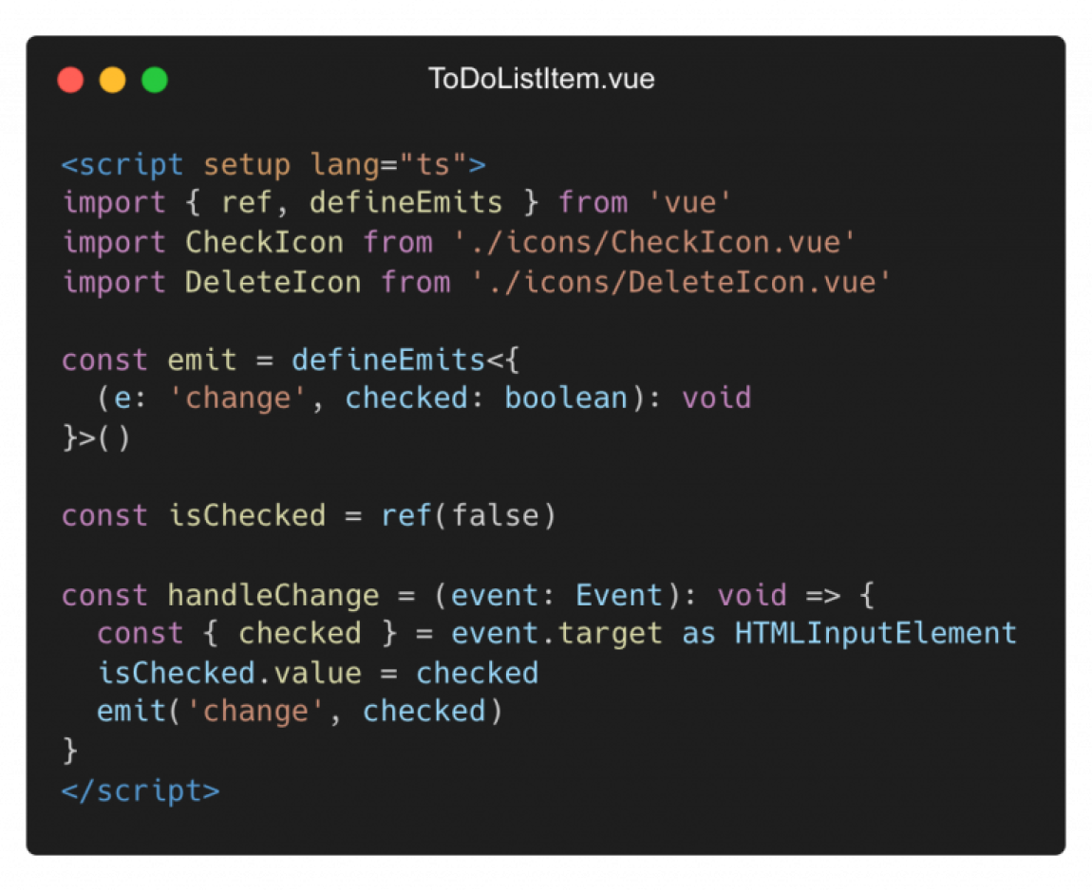Click the green maximize window dot

tap(155, 80)
